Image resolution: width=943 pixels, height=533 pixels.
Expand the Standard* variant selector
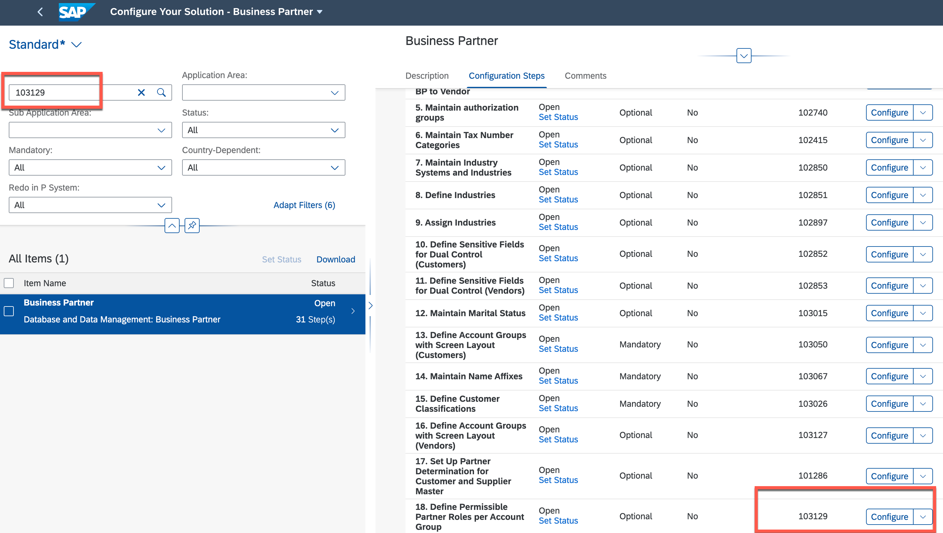coord(76,45)
